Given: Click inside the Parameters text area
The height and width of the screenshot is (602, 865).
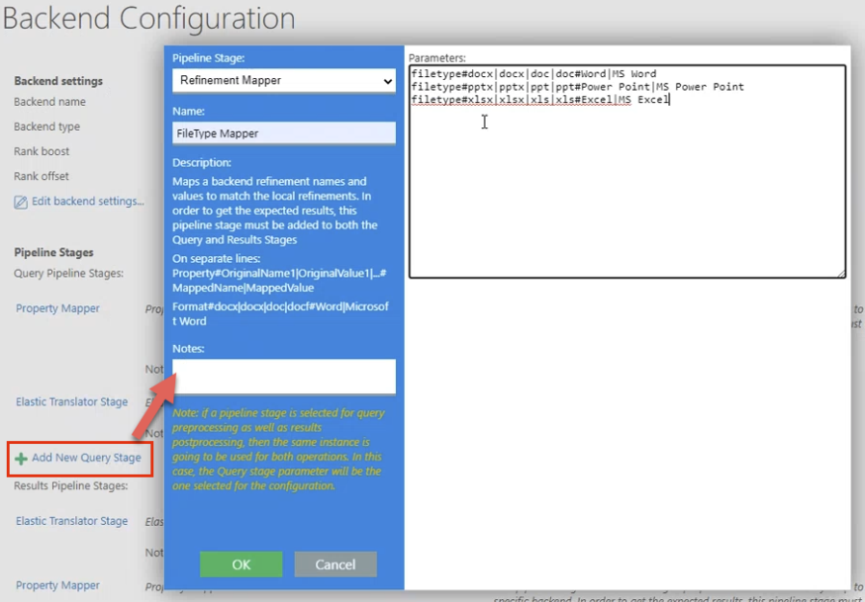Looking at the screenshot, I should click(x=626, y=188).
